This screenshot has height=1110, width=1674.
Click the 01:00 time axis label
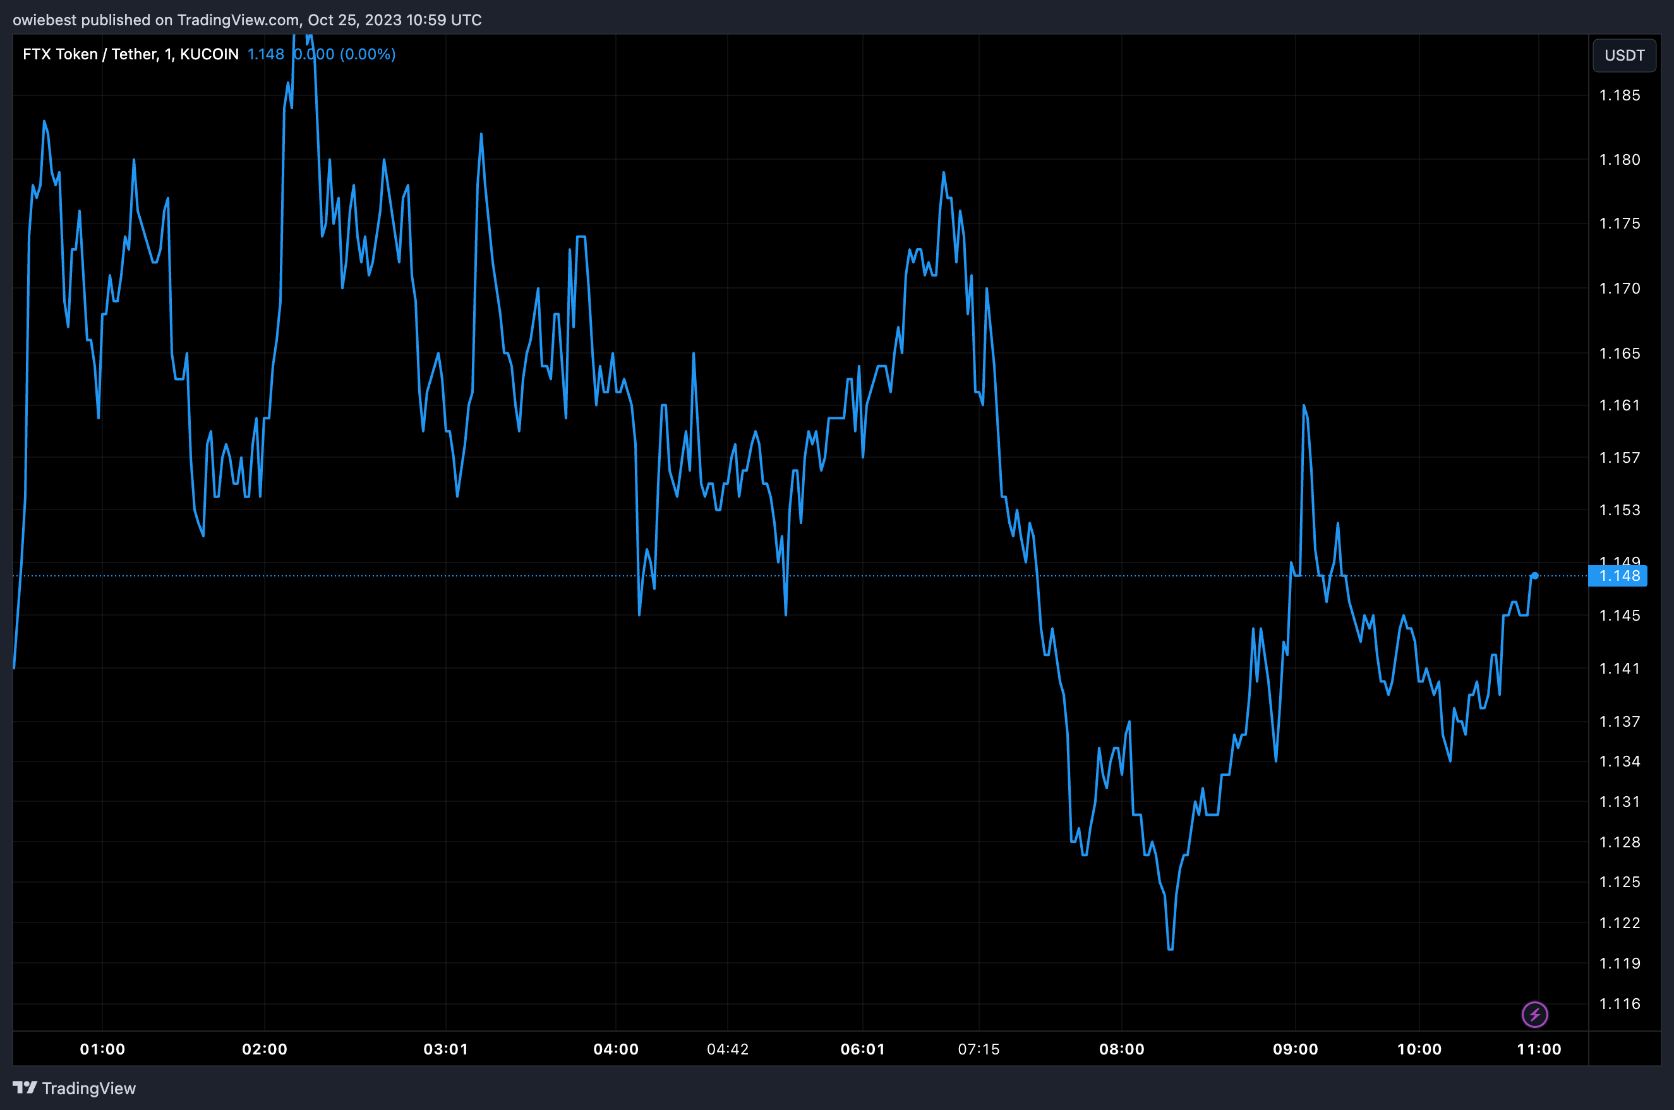coord(103,1049)
